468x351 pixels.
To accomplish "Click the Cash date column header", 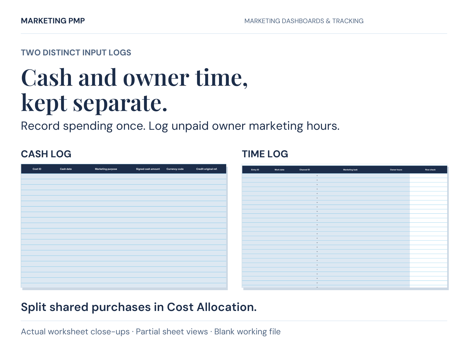I will 66,169.
